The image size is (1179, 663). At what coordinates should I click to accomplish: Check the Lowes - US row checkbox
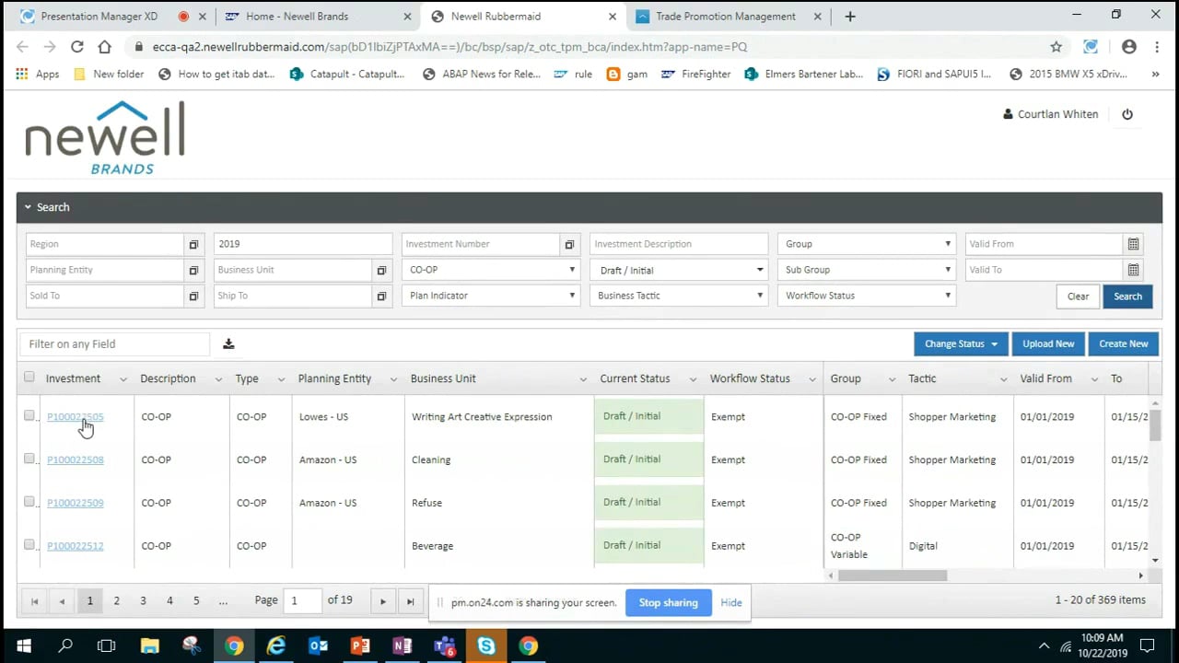coord(29,415)
